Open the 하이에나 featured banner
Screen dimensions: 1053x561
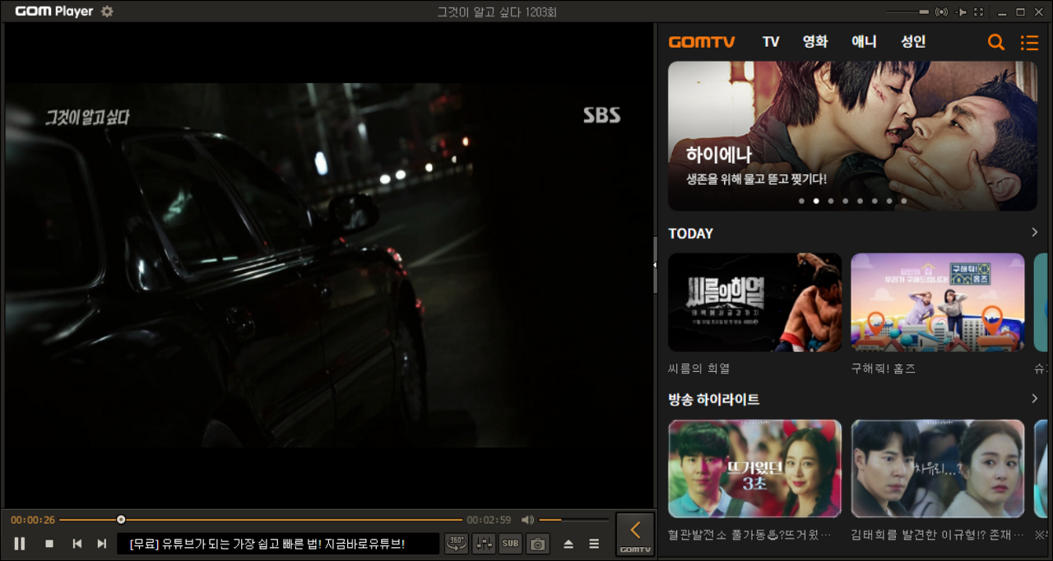pyautogui.click(x=852, y=136)
